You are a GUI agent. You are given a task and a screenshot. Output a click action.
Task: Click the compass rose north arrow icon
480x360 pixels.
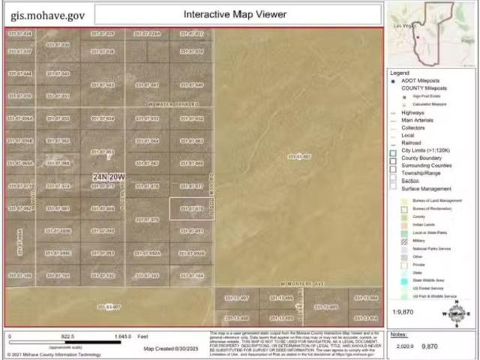(456, 313)
